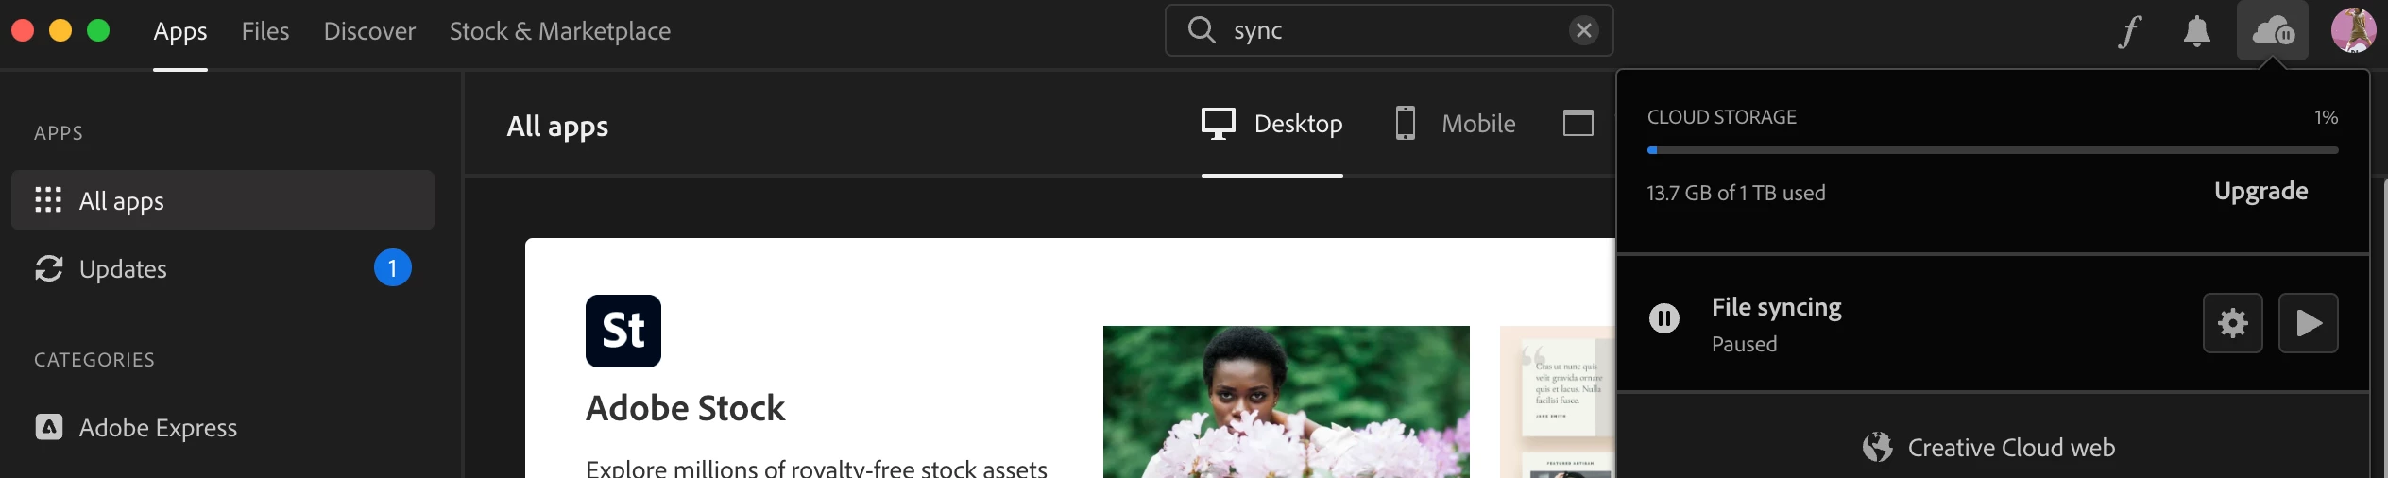Show Desktop apps tab

point(1272,124)
